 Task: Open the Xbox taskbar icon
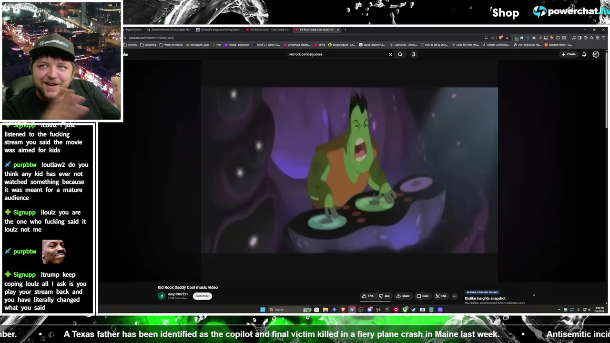tap(405, 310)
